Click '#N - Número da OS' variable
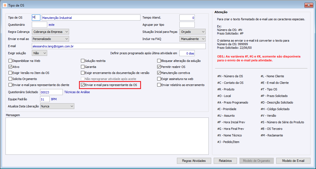316x169 pixels. (230, 76)
